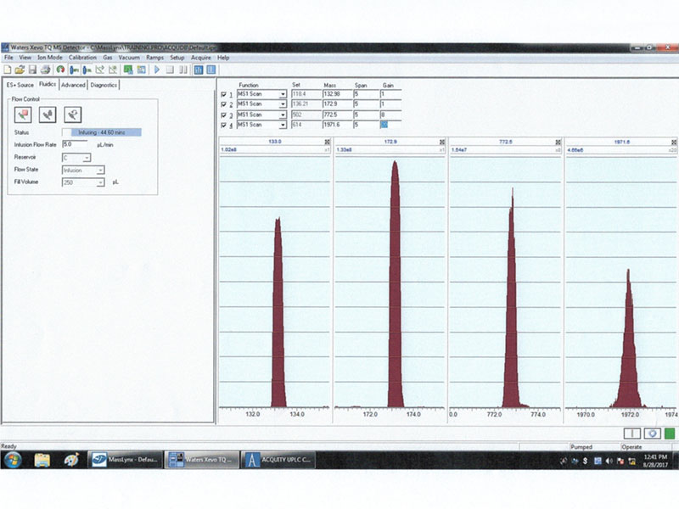Toggle the checkbox for function 3

click(x=224, y=115)
